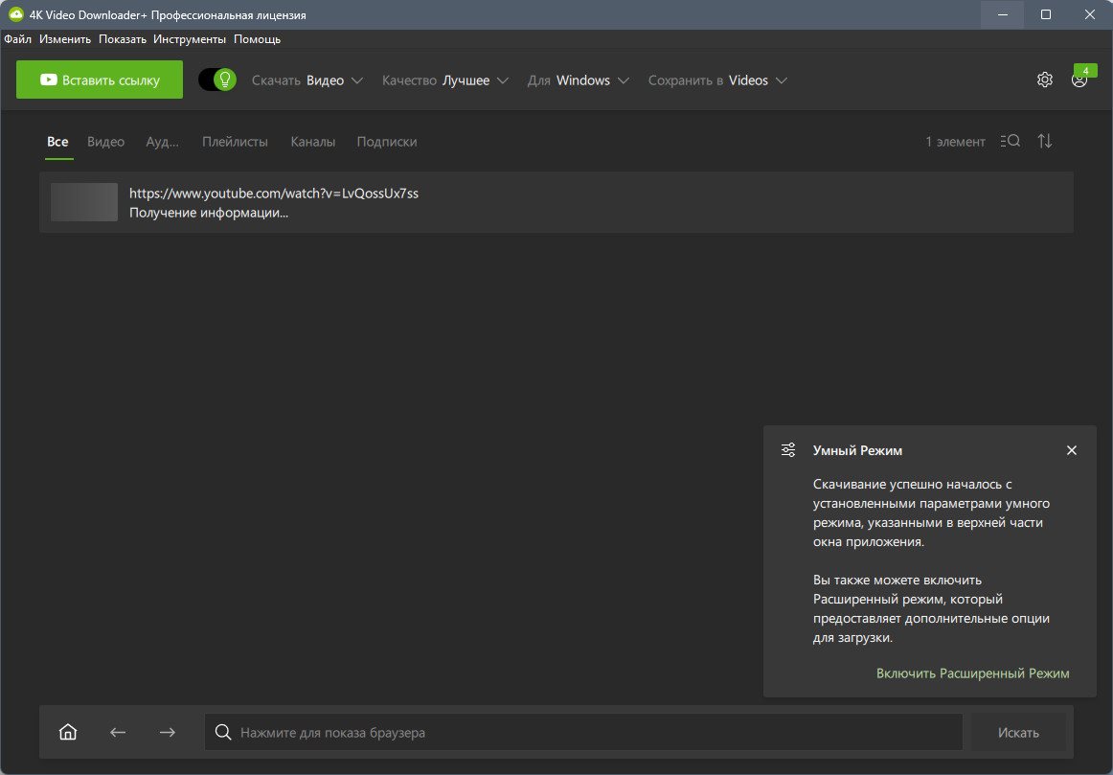Click the 4K Video Downloader+ app icon

pos(15,14)
